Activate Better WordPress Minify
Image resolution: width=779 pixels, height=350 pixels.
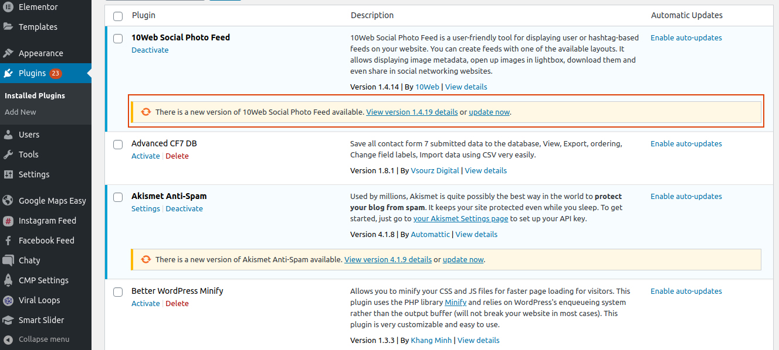coord(145,303)
